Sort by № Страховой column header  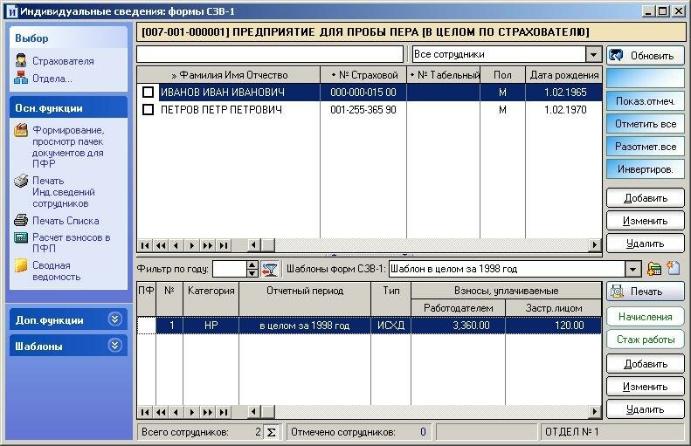pyautogui.click(x=363, y=75)
